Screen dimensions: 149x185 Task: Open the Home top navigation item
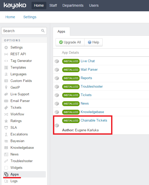(x=39, y=5)
